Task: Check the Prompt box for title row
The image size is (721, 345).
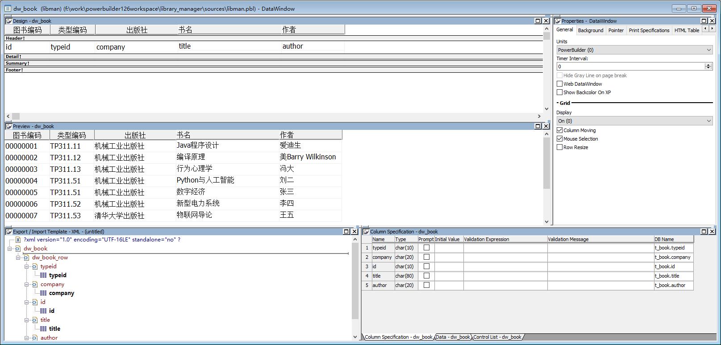Action: pyautogui.click(x=426, y=276)
